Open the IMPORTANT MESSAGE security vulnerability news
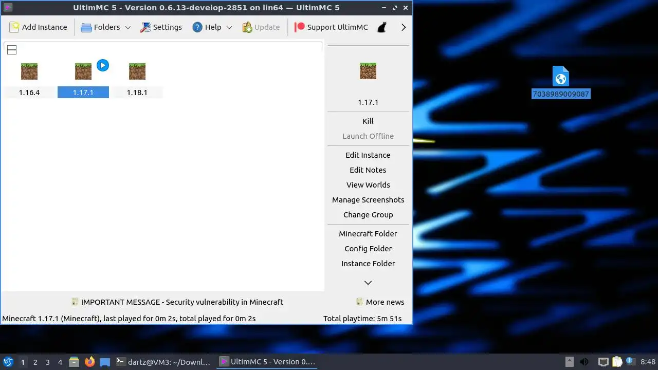 tap(177, 302)
